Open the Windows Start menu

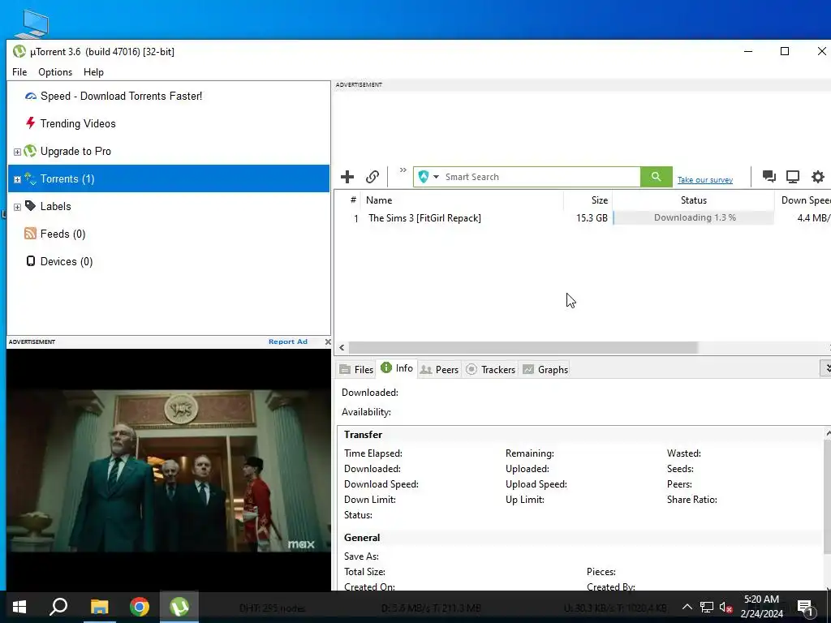19,607
